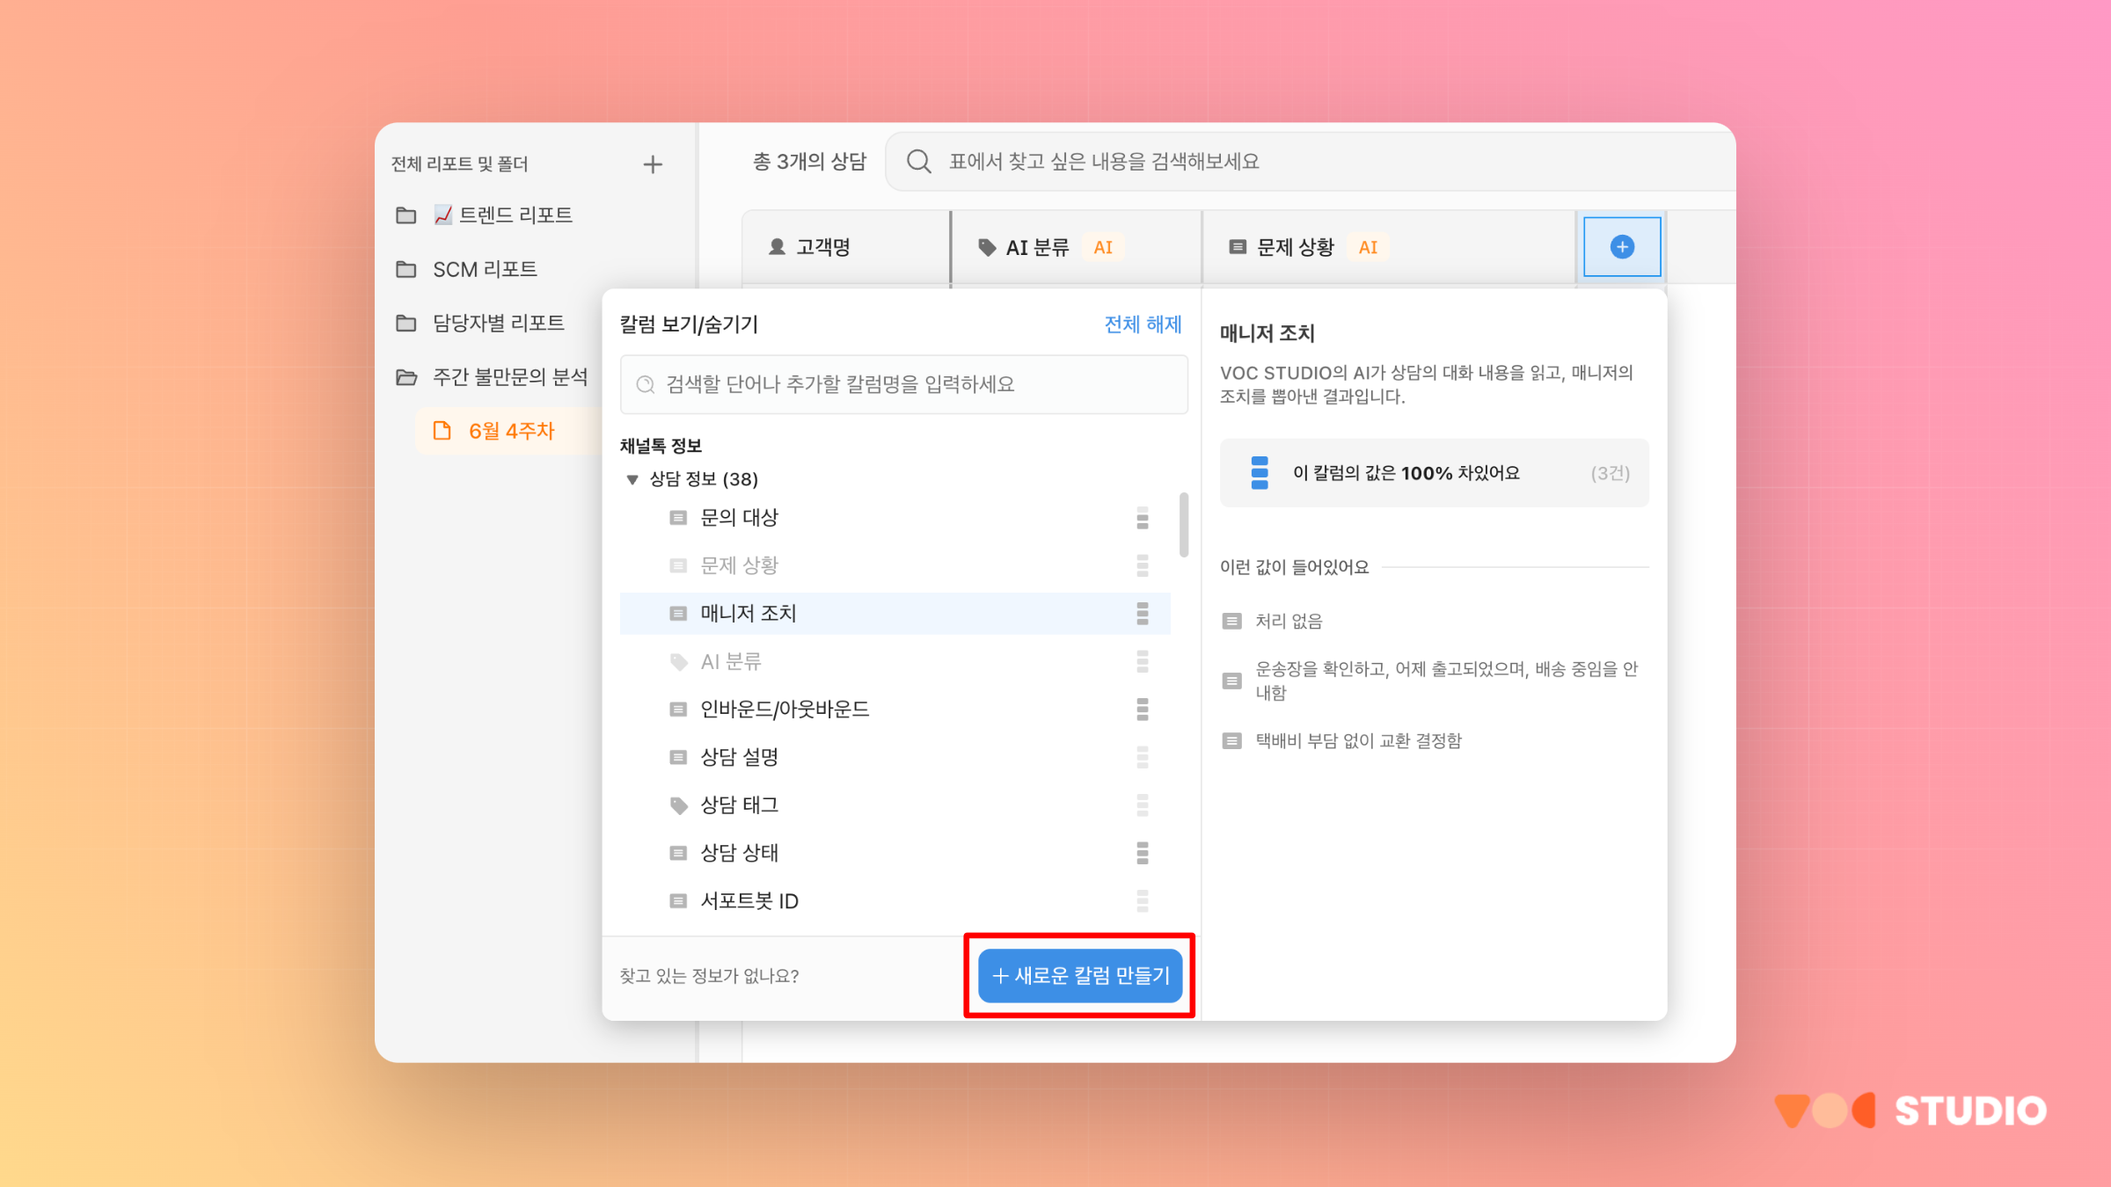The width and height of the screenshot is (2111, 1187).
Task: Toggle the 상담 설명 column on
Action: click(x=739, y=758)
